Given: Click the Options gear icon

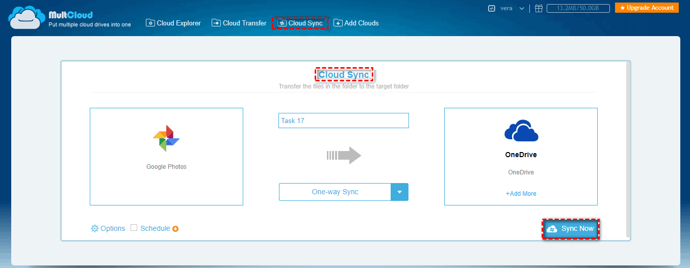Looking at the screenshot, I should (x=94, y=228).
